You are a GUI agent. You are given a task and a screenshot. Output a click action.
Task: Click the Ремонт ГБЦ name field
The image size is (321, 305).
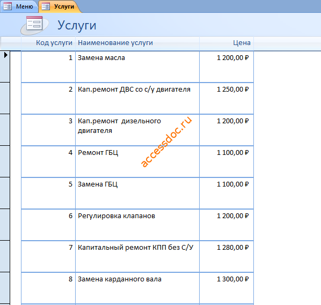click(137, 162)
